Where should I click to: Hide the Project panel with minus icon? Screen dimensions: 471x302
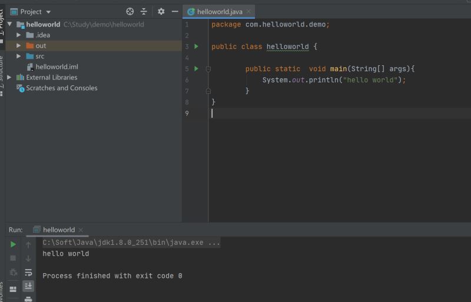174,12
